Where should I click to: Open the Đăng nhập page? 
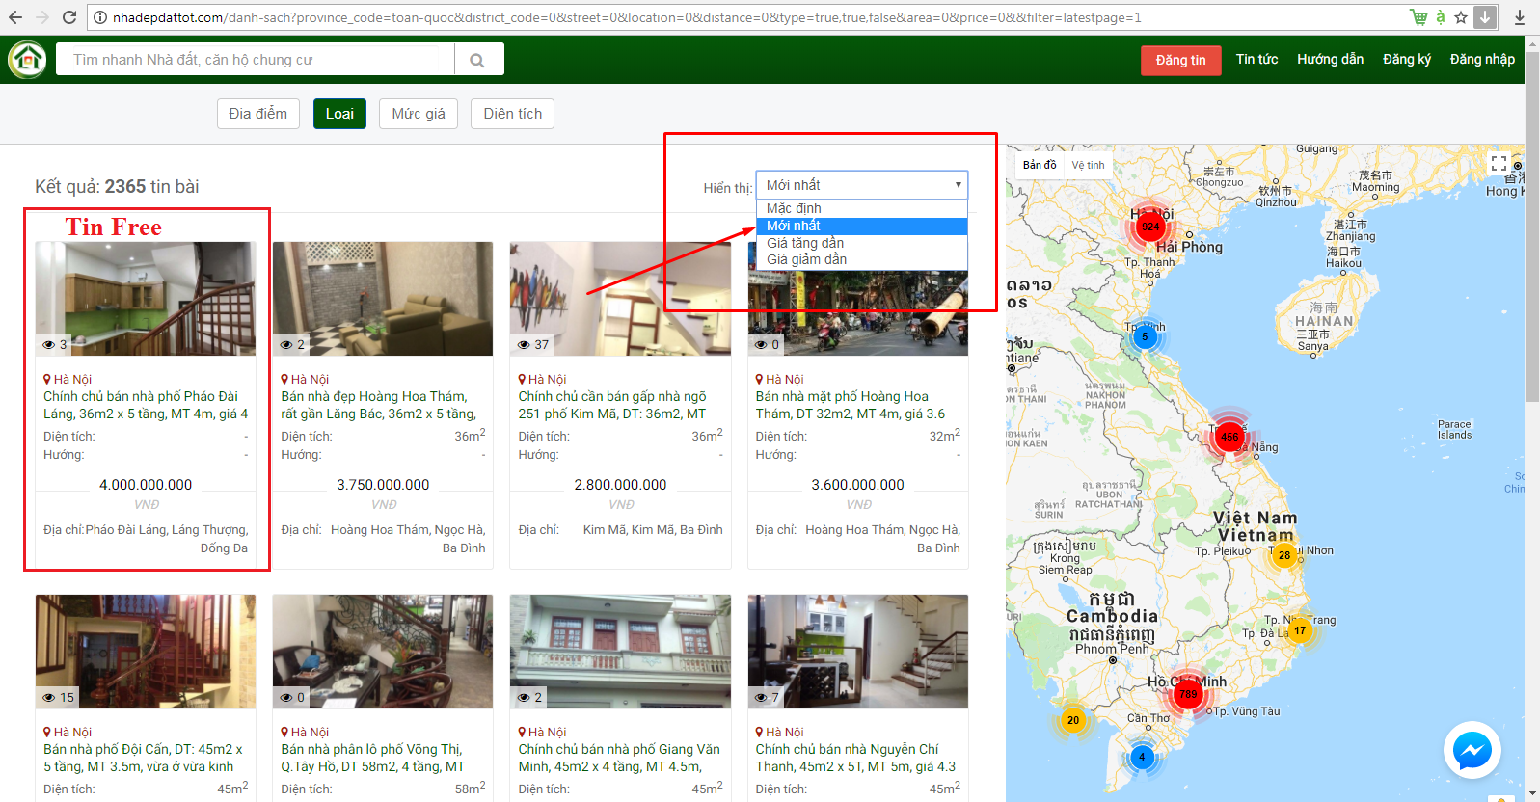[x=1482, y=59]
